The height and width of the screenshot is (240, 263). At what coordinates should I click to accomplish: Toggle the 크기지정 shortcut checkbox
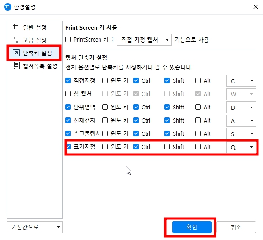click(68, 147)
